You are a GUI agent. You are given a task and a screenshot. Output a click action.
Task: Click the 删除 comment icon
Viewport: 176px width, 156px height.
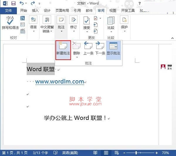click(x=77, y=45)
